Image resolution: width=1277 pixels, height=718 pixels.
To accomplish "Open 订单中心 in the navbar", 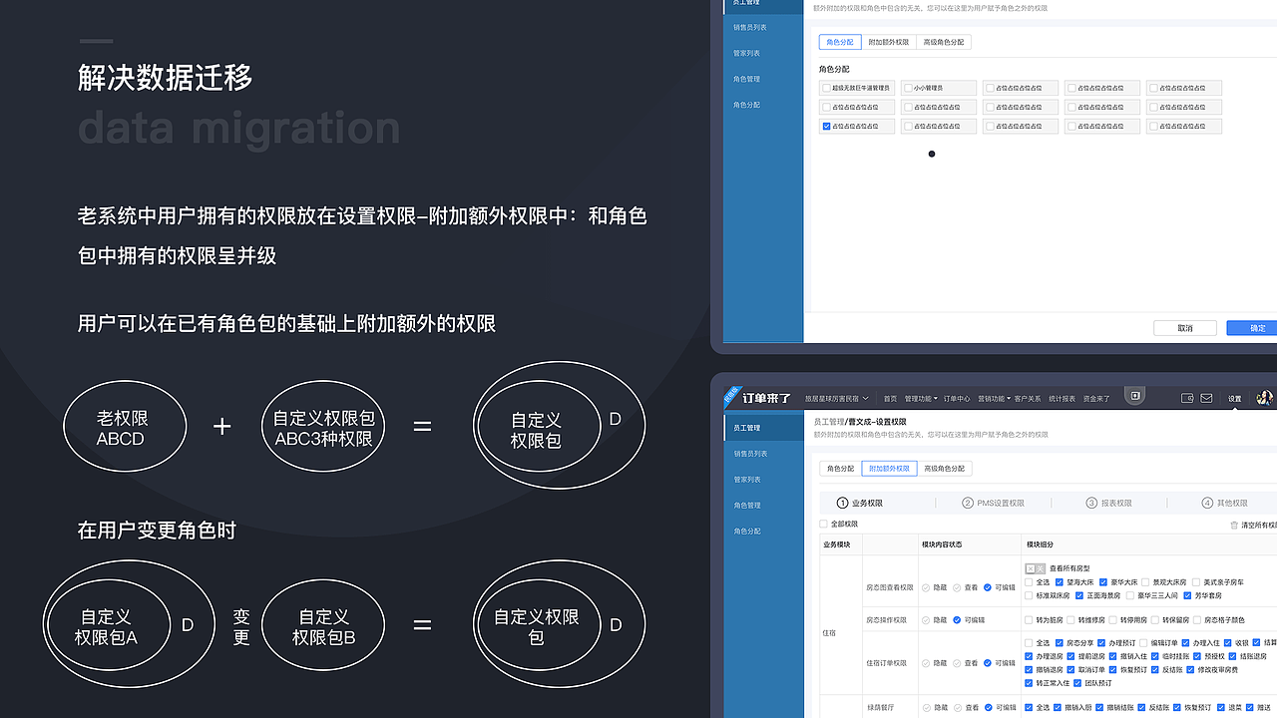I will tap(957, 398).
